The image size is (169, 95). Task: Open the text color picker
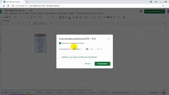pos(69,17)
